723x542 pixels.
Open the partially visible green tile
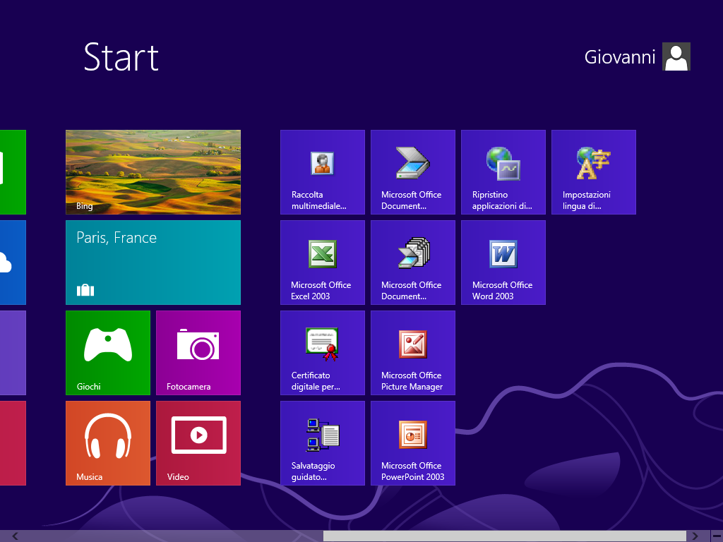point(13,172)
